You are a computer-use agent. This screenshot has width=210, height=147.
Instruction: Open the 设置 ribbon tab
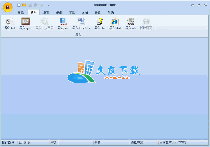(98, 12)
